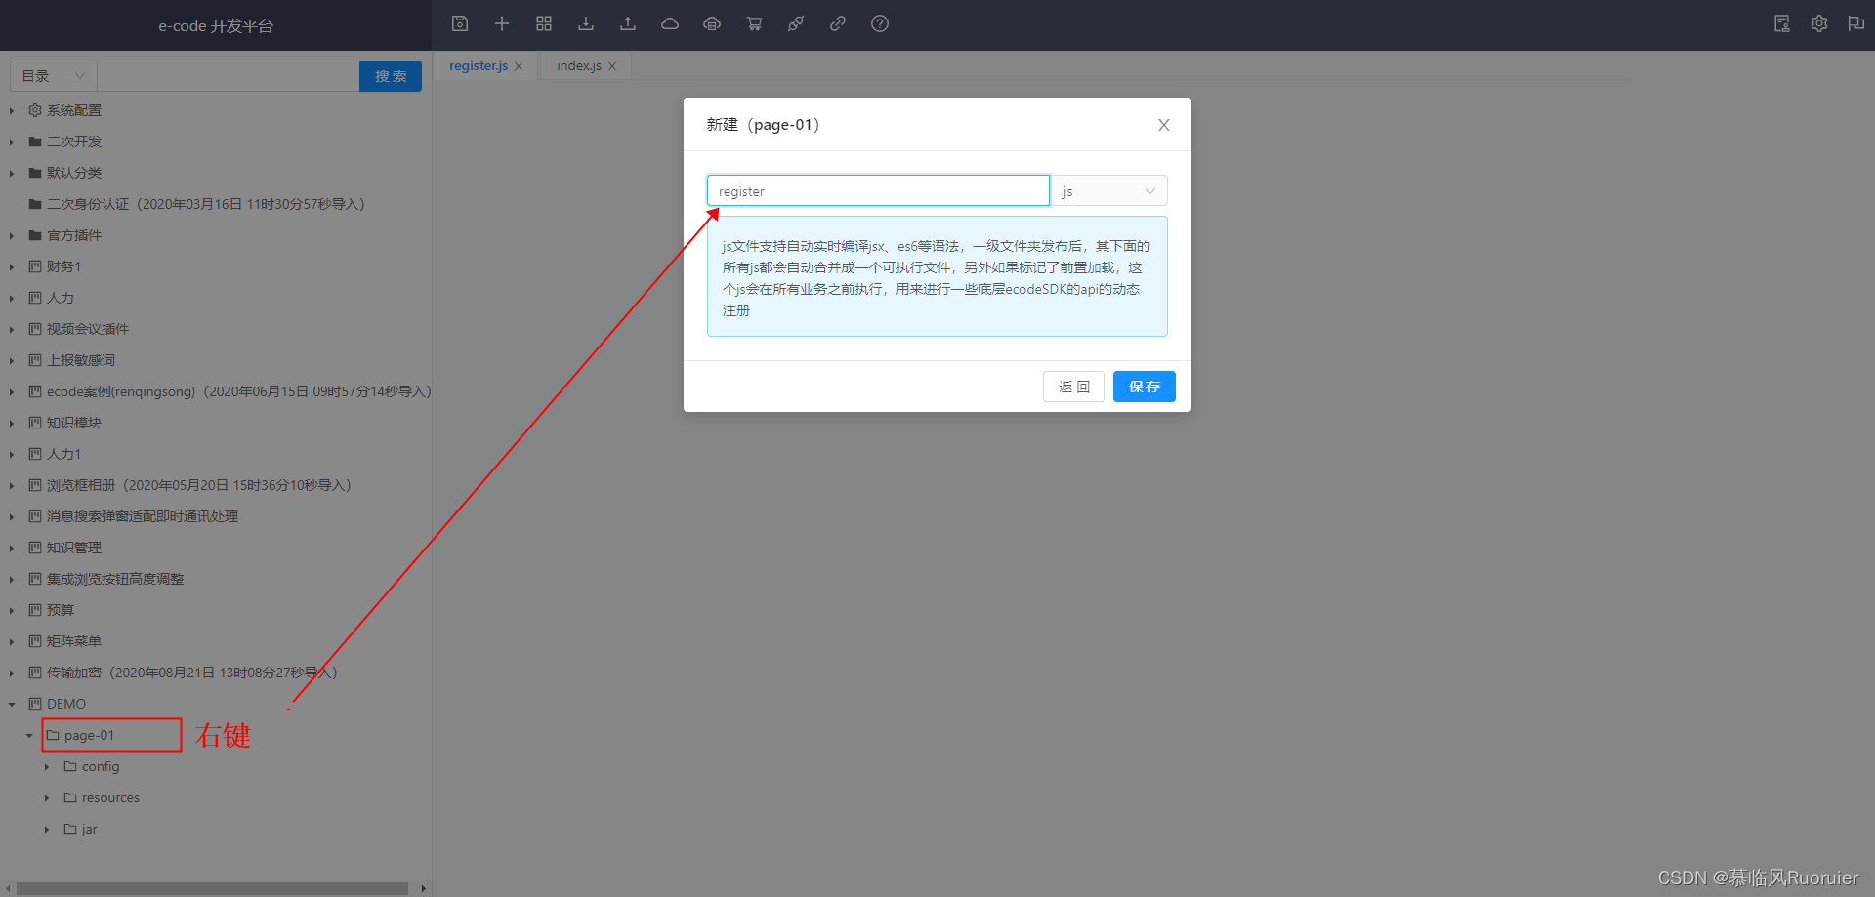Click the sidebar horizontal scrollbar
The height and width of the screenshot is (897, 1875).
click(212, 888)
